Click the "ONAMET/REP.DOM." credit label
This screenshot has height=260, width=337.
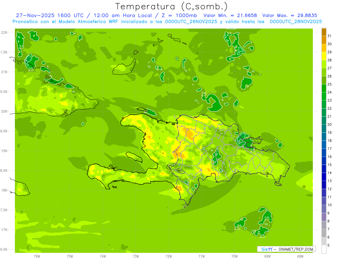point(297,249)
